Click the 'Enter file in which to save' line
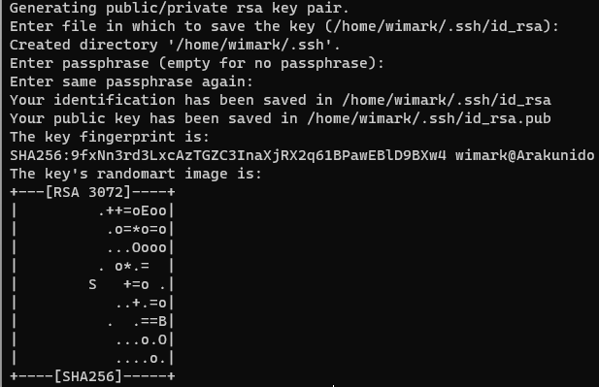This screenshot has width=599, height=387. pos(284,26)
